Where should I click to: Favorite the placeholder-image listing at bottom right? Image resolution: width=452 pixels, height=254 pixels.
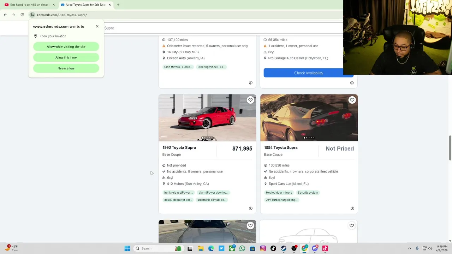[352, 225]
